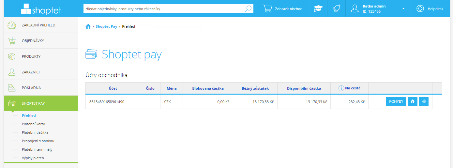The width and height of the screenshot is (453, 168).
Task: Click the shopping cart icon in header
Action: pos(267,9)
